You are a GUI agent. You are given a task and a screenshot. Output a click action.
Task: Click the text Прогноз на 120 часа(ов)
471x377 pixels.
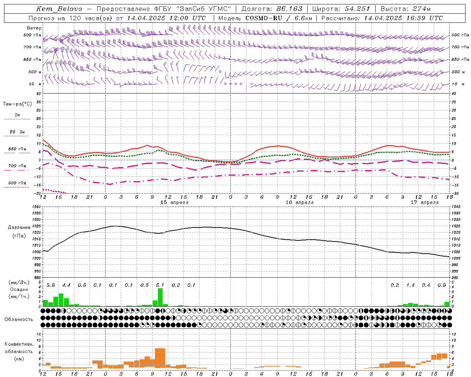71,18
